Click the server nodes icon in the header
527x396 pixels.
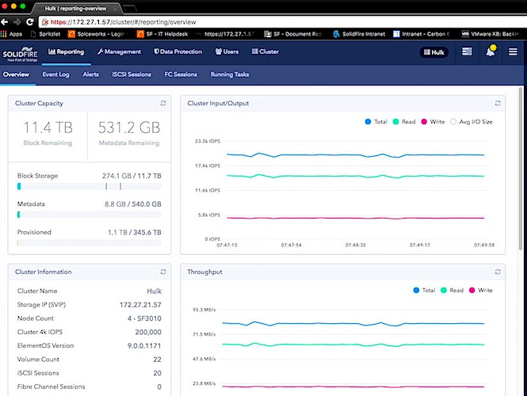tap(467, 51)
